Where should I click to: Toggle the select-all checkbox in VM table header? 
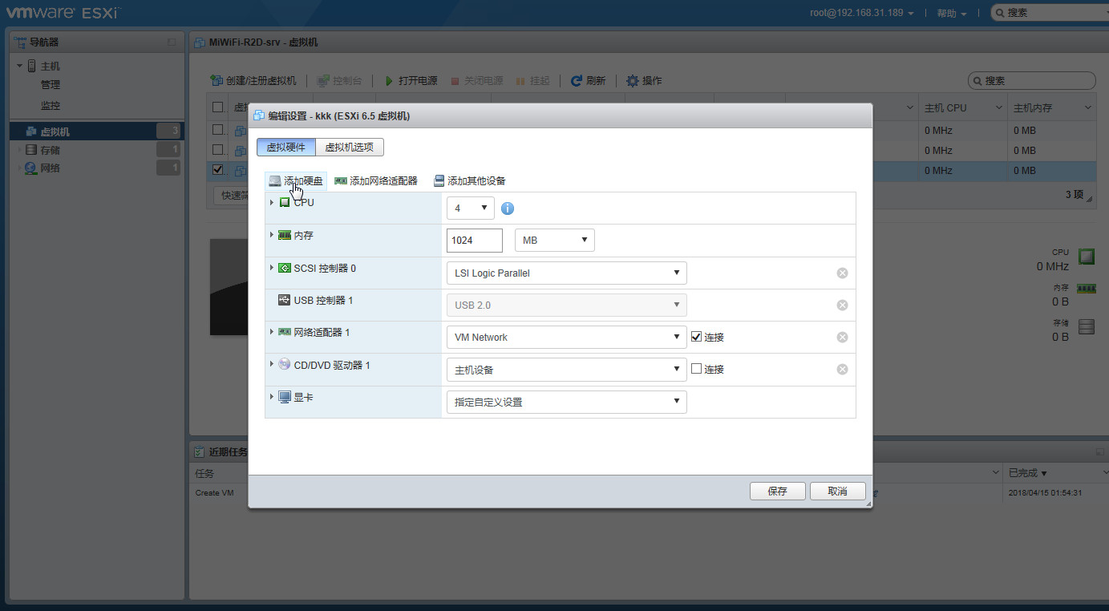(217, 107)
